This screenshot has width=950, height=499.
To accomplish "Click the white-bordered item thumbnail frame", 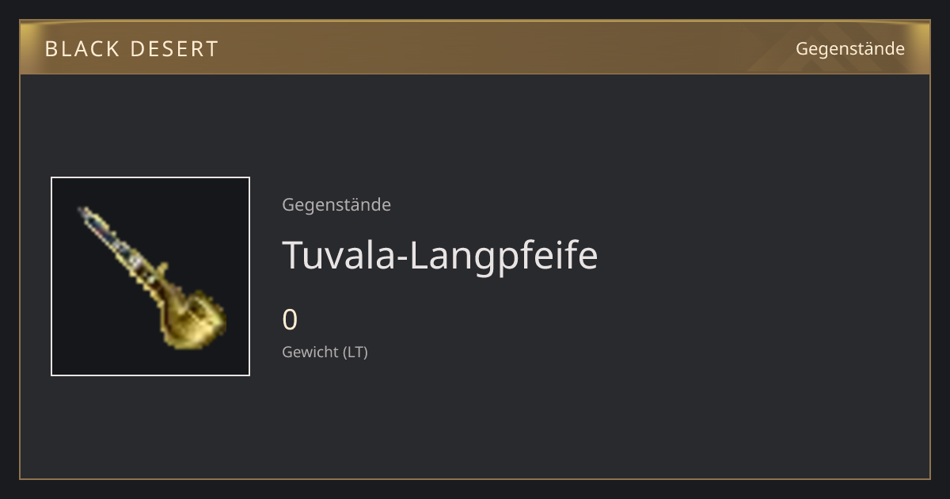I will coord(150,276).
